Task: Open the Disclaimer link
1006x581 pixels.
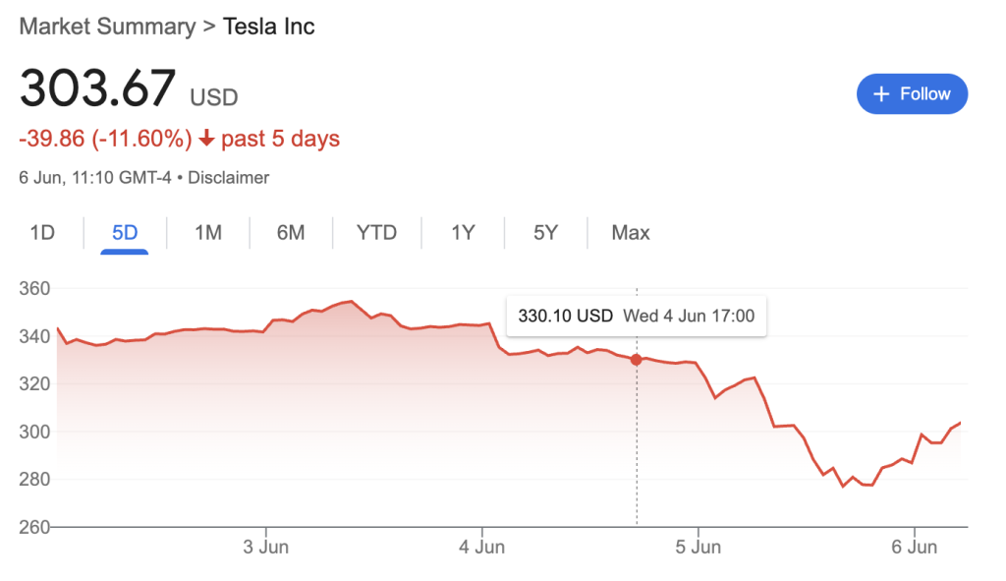Action: (x=228, y=177)
